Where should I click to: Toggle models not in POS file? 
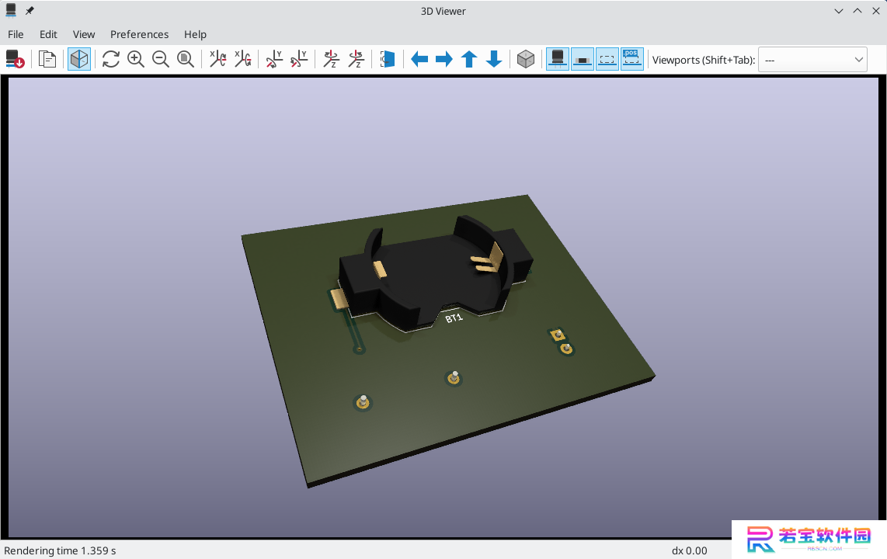coord(632,59)
